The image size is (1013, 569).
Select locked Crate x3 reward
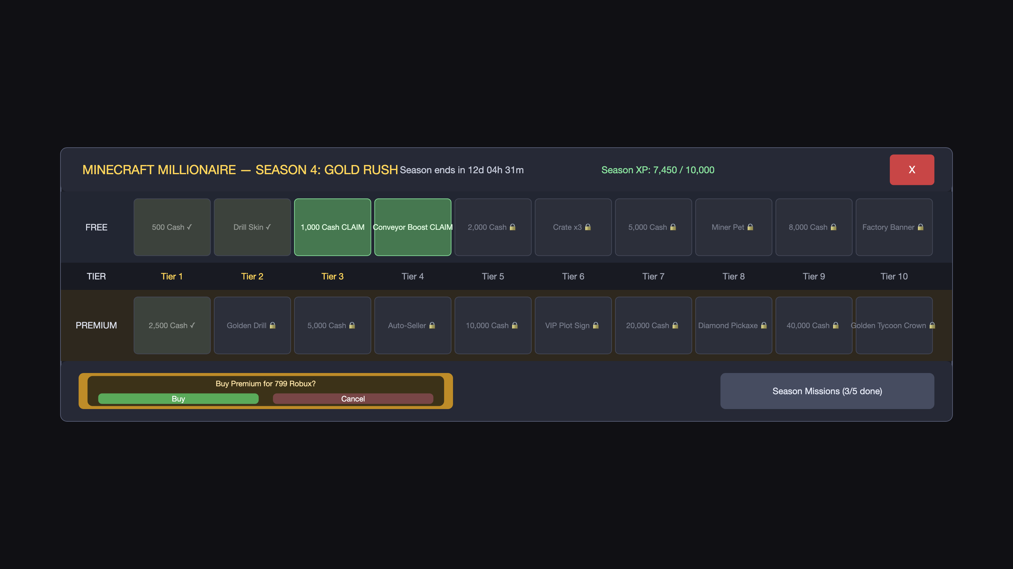573,227
